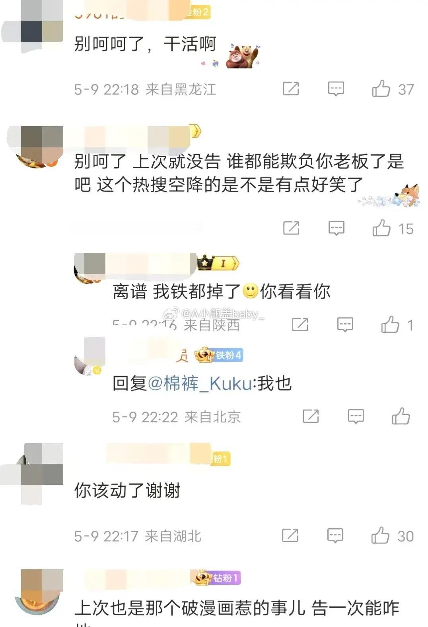
Task: Reply to the comment from 陕西
Action: (345, 325)
